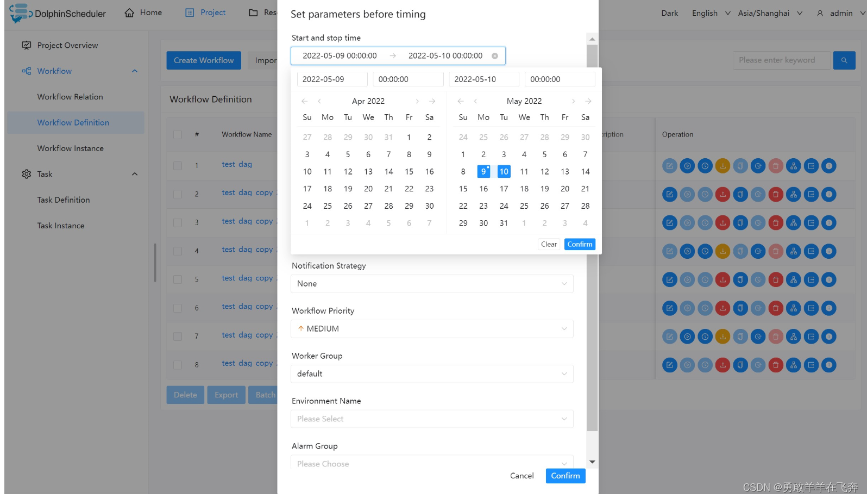867x498 pixels.
Task: Click the start (run) icon in row 1
Action: tap(687, 166)
